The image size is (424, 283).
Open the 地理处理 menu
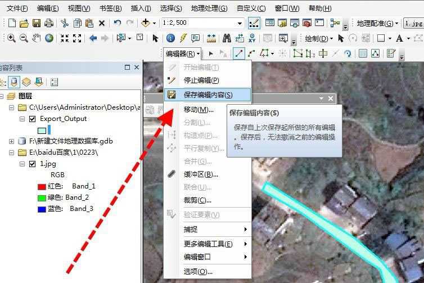pyautogui.click(x=209, y=8)
